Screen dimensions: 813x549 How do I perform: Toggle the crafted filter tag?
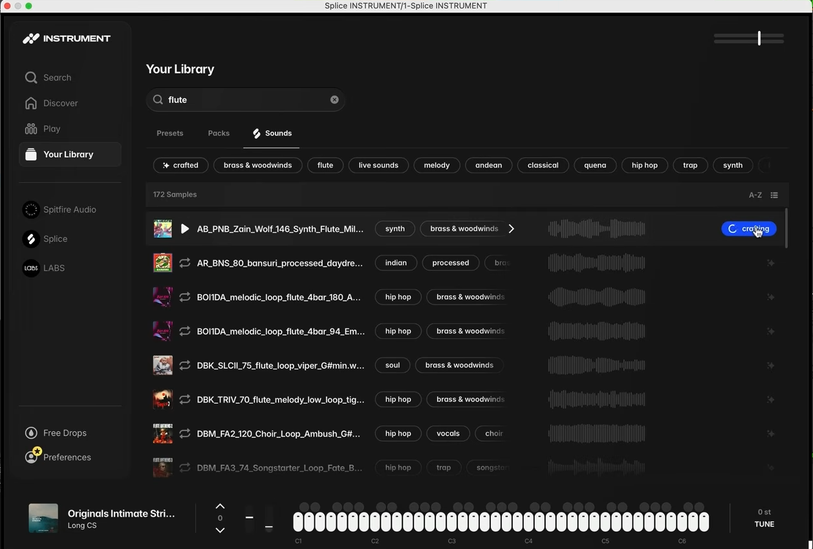[x=180, y=166]
